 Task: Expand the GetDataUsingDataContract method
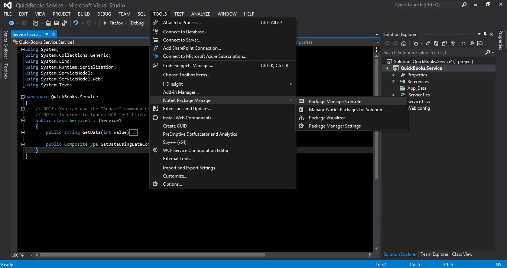(x=23, y=144)
